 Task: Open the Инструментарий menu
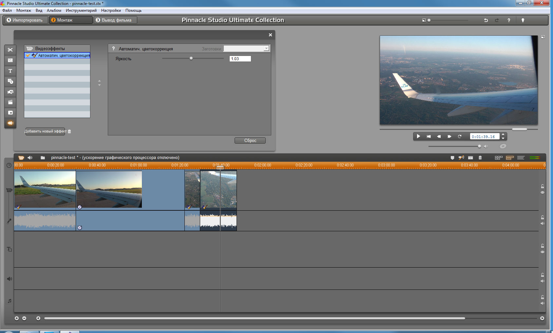[x=81, y=10]
